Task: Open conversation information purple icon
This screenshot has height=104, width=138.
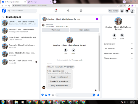Action: pyautogui.click(x=97, y=19)
